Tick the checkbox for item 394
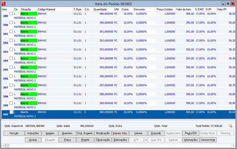Image resolution: width=237 pixels, height=149 pixels. (x=11, y=58)
